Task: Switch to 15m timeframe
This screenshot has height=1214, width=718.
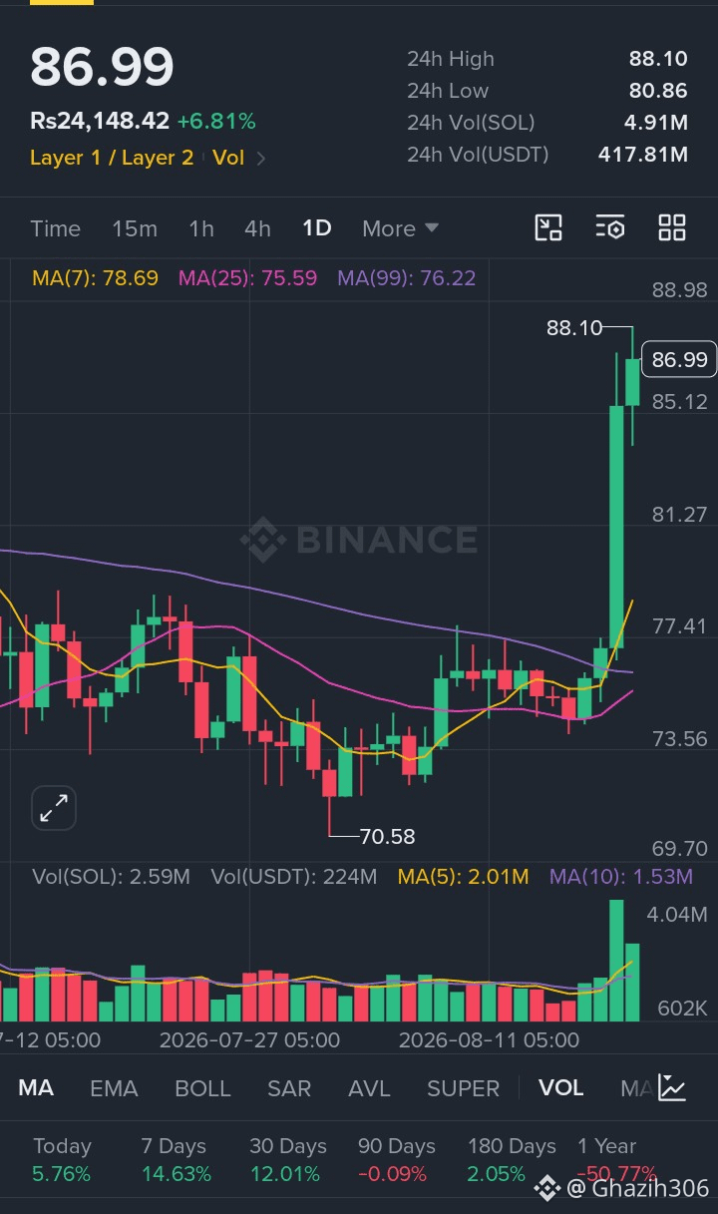Action: 135,228
